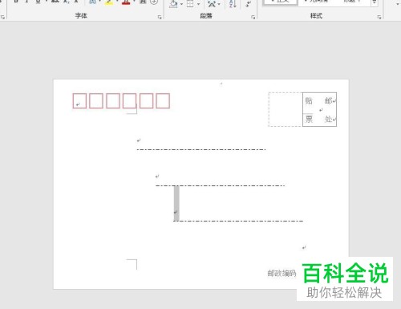Screen dimensions: 401x309
Task: Click the first dash-dot address line
Action: (201, 149)
